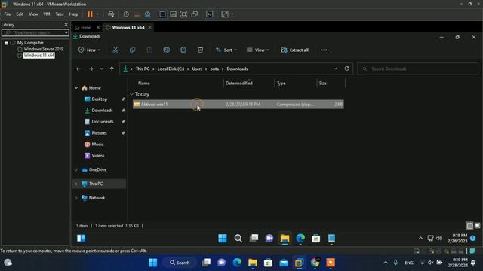Toggle the library sidebar view icon

[163, 14]
